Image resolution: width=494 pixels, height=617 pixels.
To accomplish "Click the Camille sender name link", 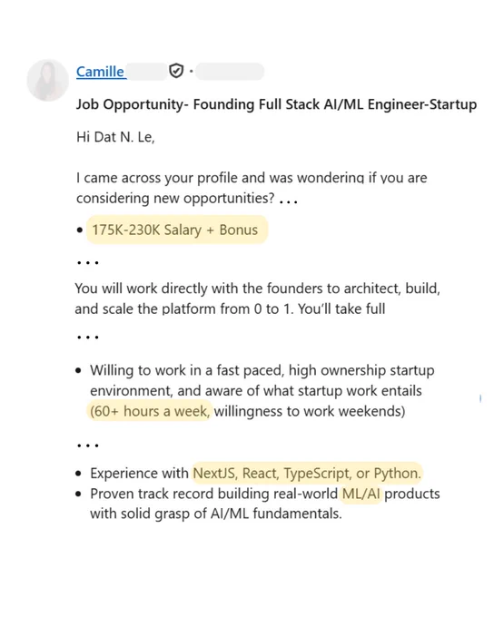I will [x=101, y=72].
